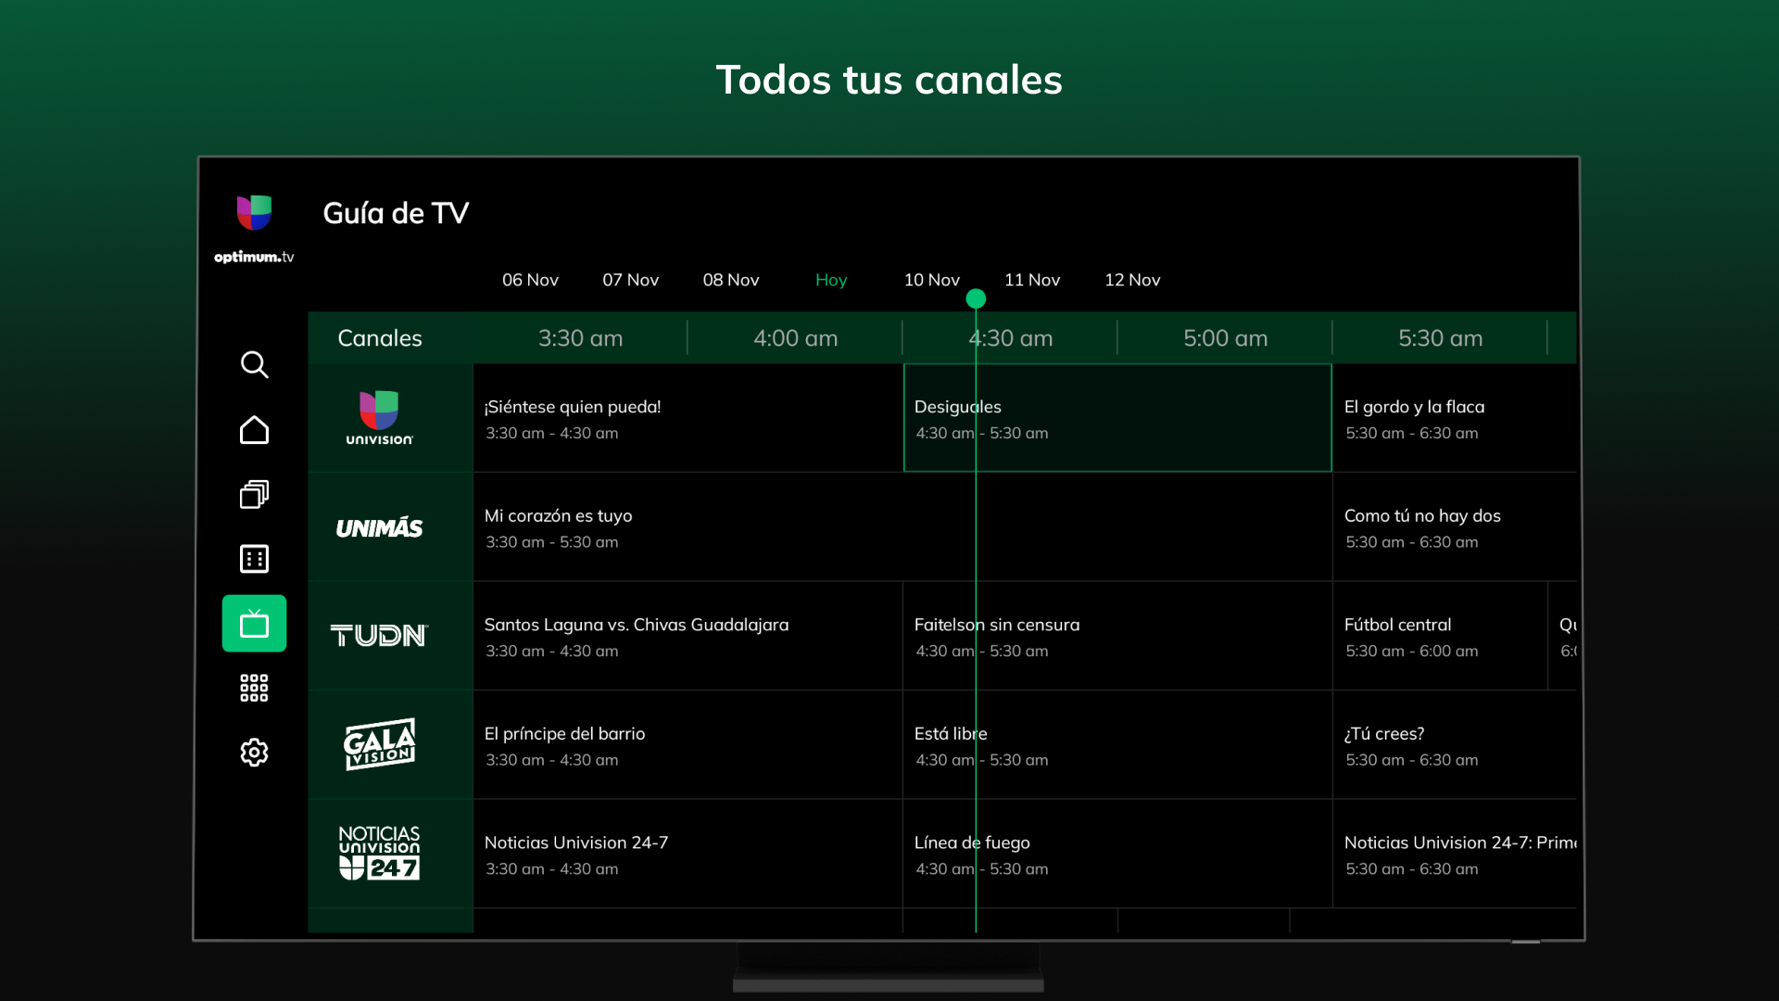1779x1001 pixels.
Task: Switch to the Hoy date tab
Action: click(x=830, y=280)
